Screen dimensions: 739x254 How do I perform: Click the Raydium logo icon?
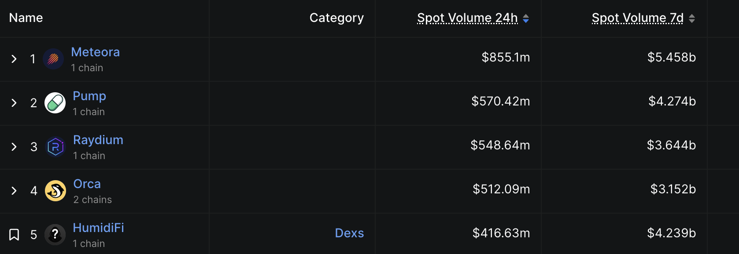pyautogui.click(x=55, y=147)
